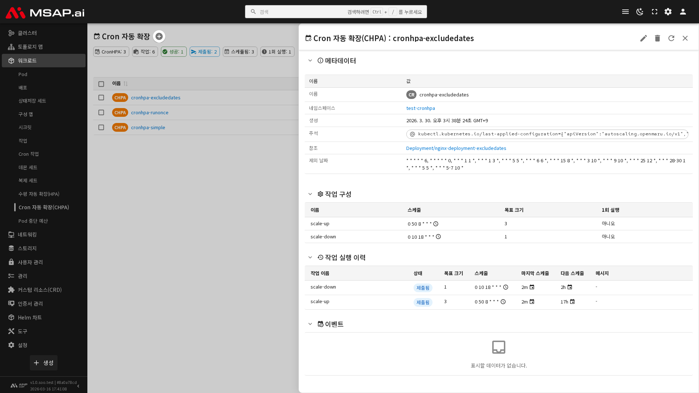Screen dimensions: 699x393
Task: Click the 생성 create button
Action: [x=44, y=363]
